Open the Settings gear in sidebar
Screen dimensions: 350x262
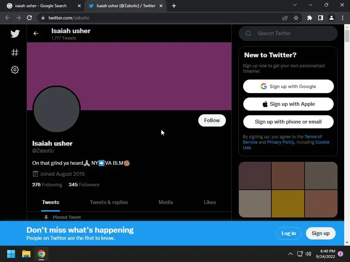coord(15,70)
